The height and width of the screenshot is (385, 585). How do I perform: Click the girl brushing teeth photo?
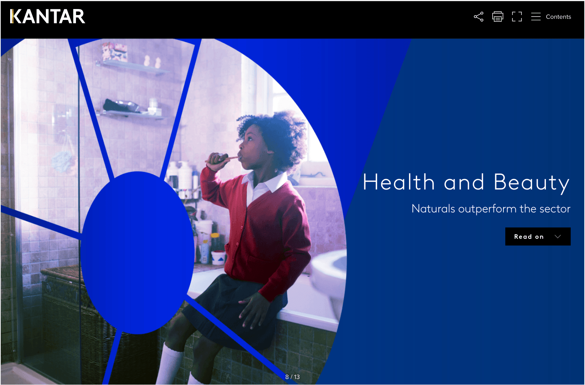point(173,211)
